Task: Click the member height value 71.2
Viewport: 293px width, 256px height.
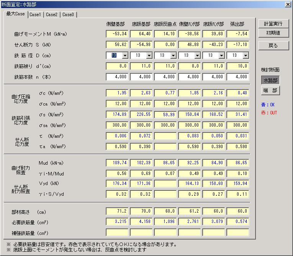Action: click(117, 211)
